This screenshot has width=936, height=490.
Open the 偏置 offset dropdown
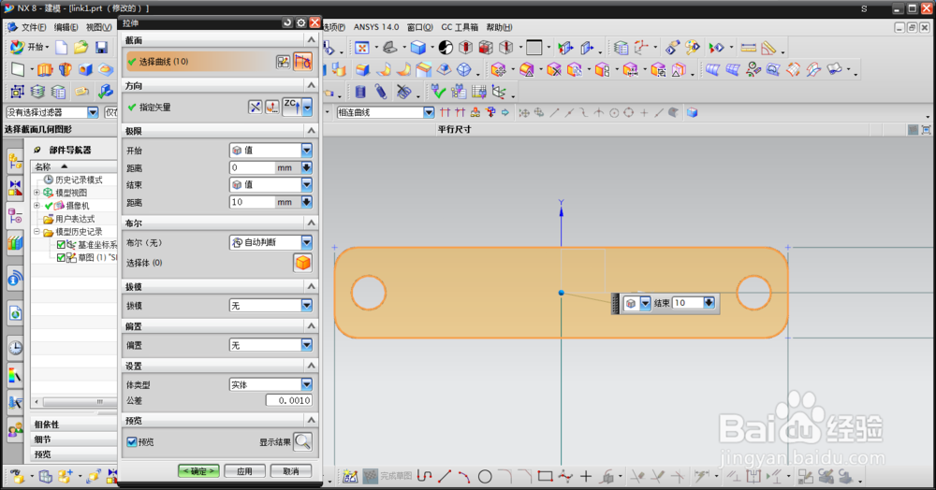pos(306,344)
